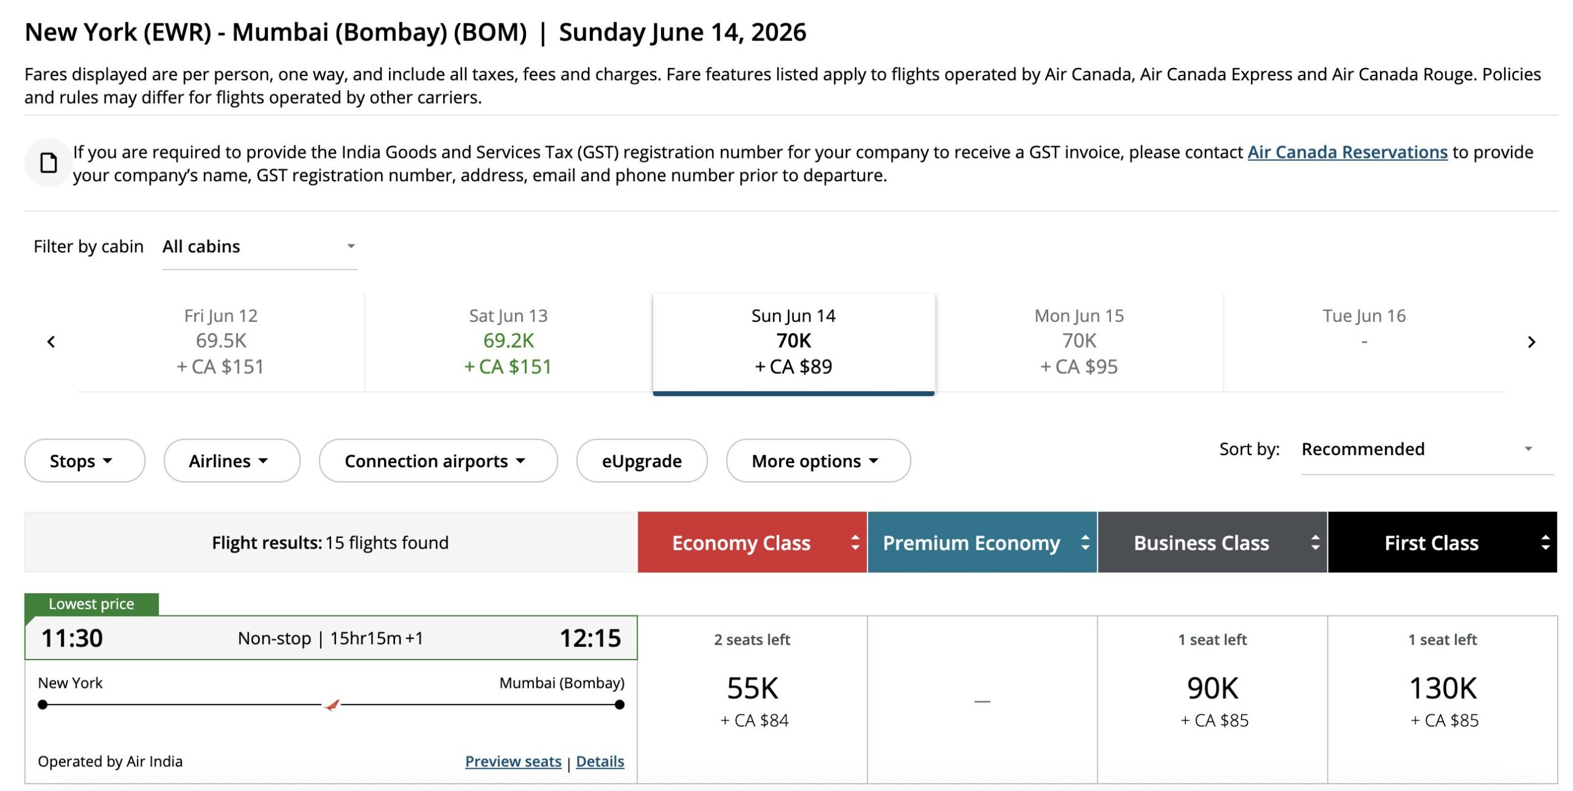Select the Sat Jun 13 date tab
The width and height of the screenshot is (1573, 791).
[x=508, y=341]
